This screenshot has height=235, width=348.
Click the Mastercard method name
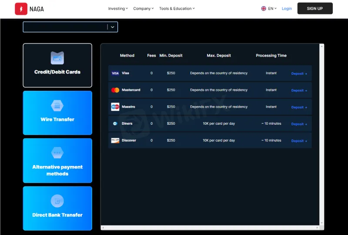131,90
